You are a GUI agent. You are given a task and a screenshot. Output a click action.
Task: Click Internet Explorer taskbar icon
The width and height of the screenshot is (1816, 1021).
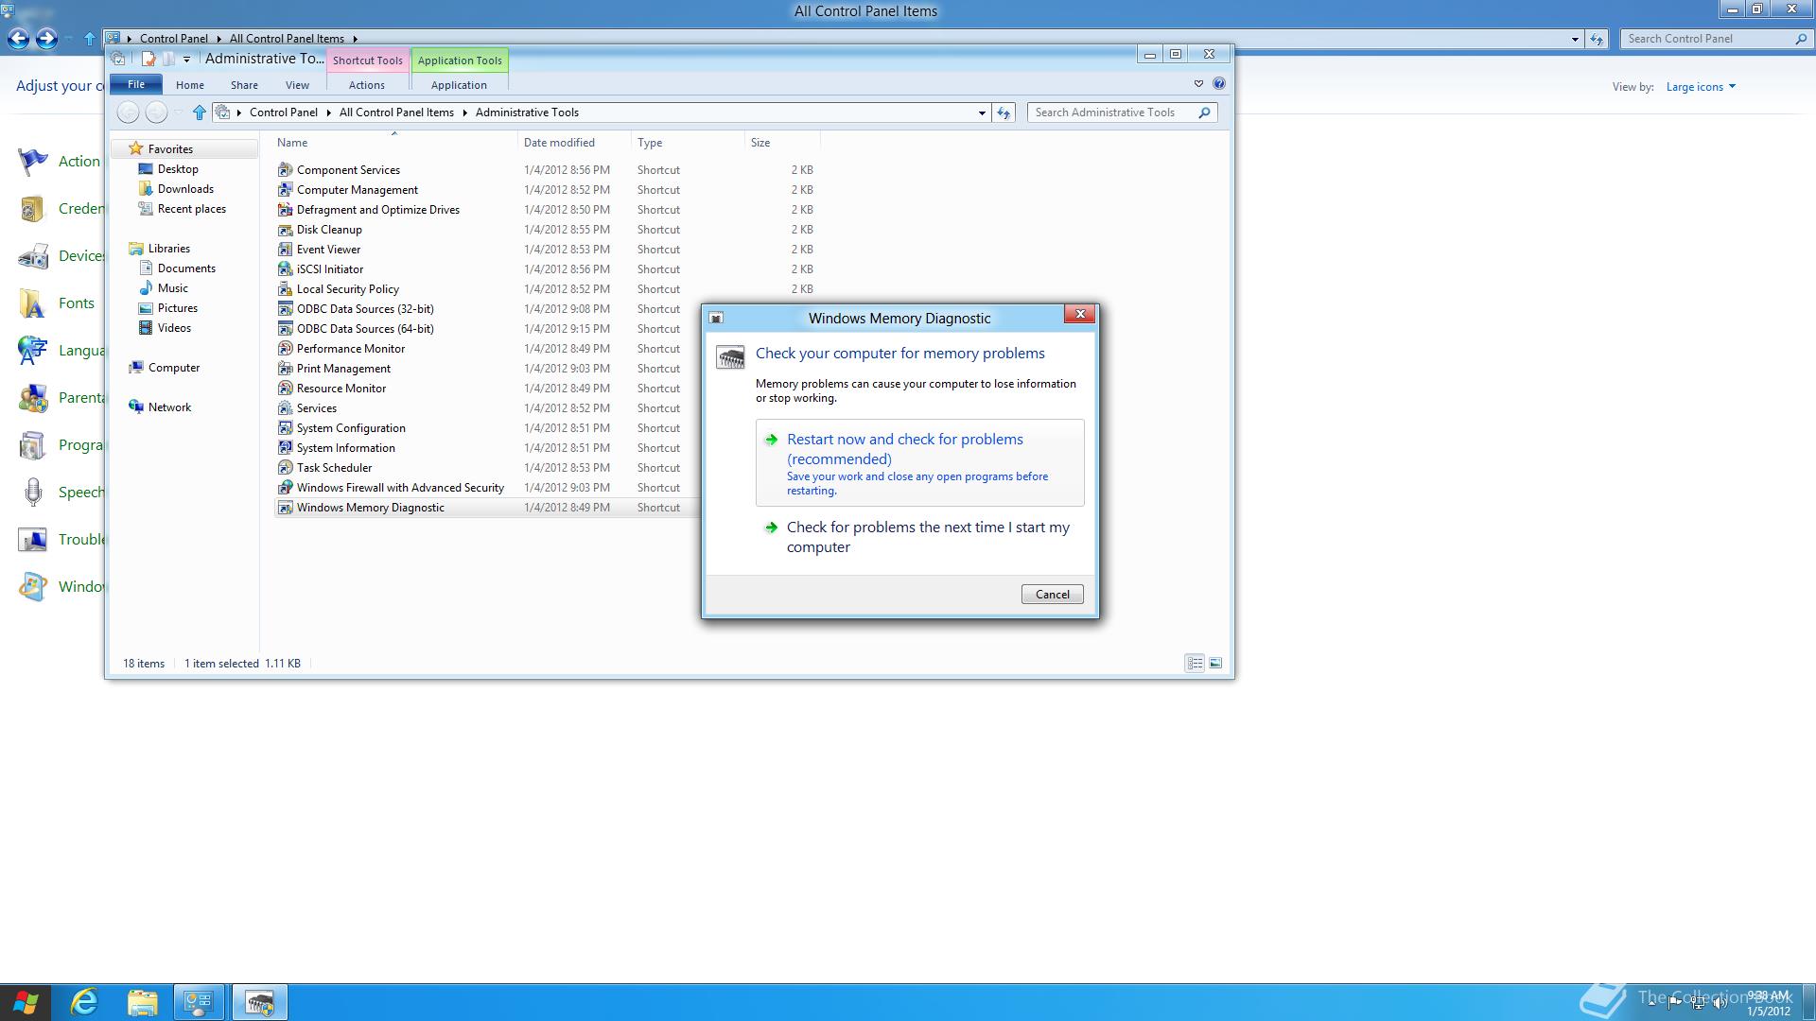pos(84,1002)
